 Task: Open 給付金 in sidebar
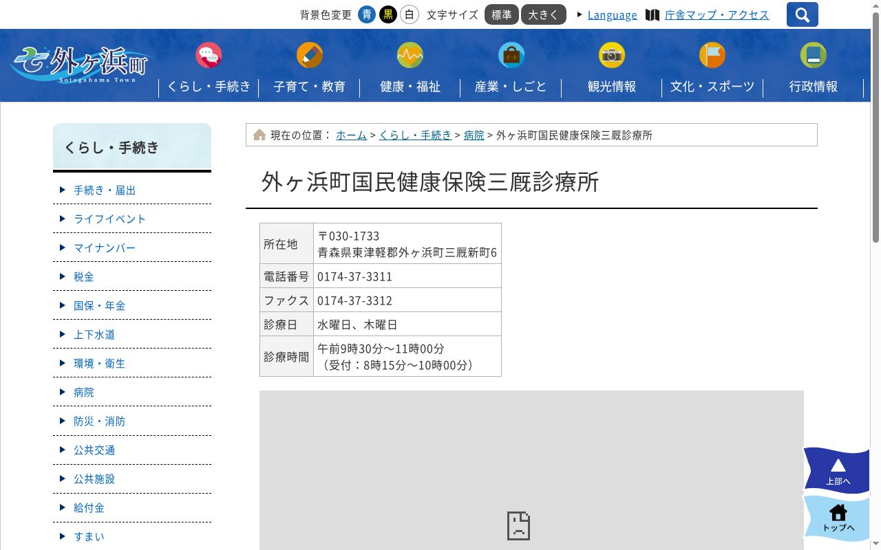(x=89, y=508)
